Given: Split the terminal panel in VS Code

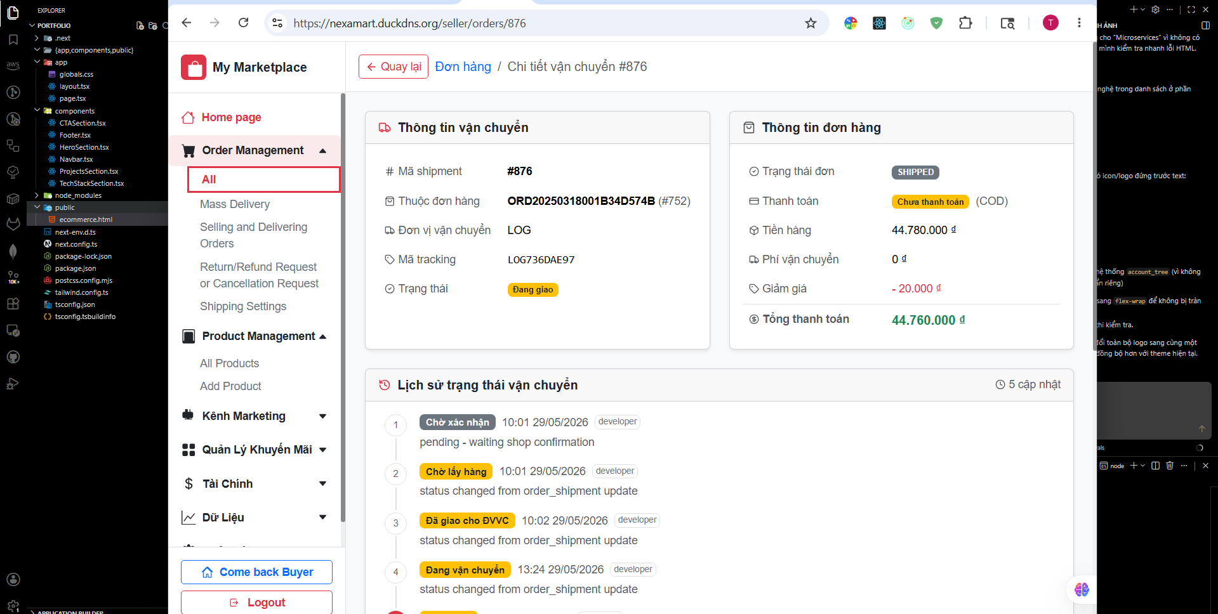Looking at the screenshot, I should [x=1155, y=466].
